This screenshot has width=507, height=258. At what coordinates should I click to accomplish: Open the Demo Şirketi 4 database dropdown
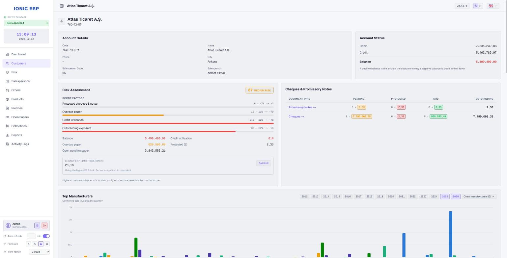[26, 23]
